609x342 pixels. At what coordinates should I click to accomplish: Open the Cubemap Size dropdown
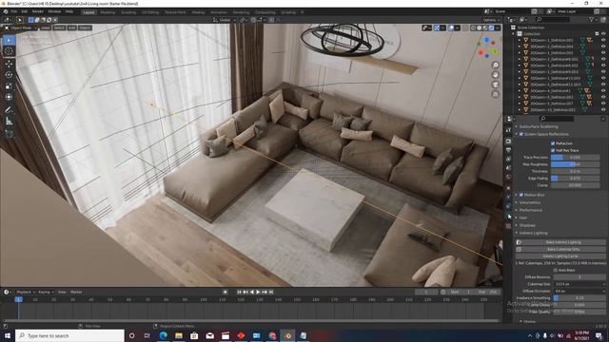click(x=579, y=284)
